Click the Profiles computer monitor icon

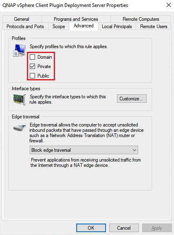[x=19, y=51]
